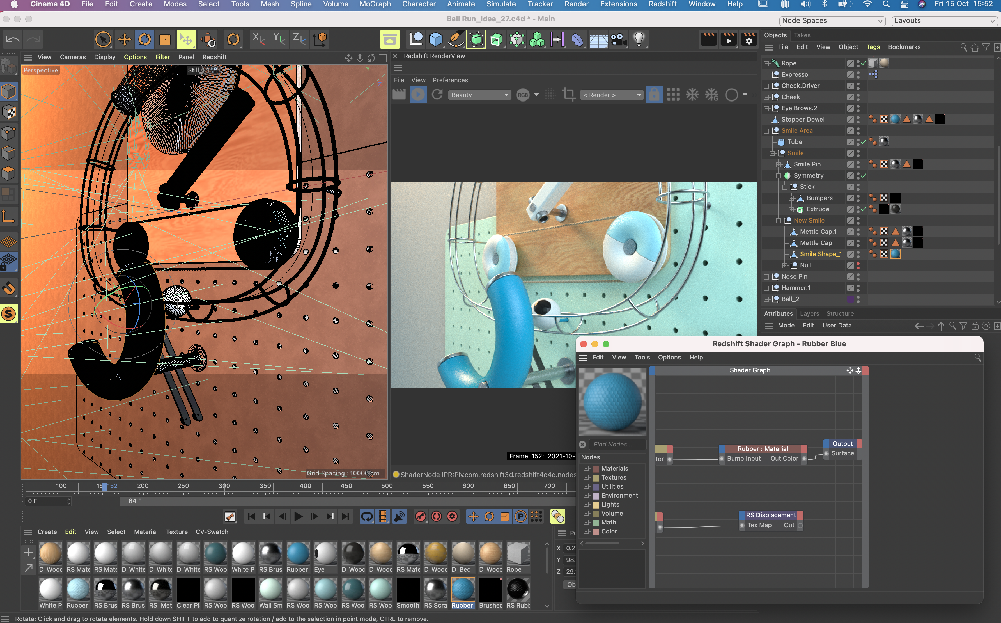The width and height of the screenshot is (1001, 623).
Task: Activate the Scale tool icon
Action: tap(165, 40)
